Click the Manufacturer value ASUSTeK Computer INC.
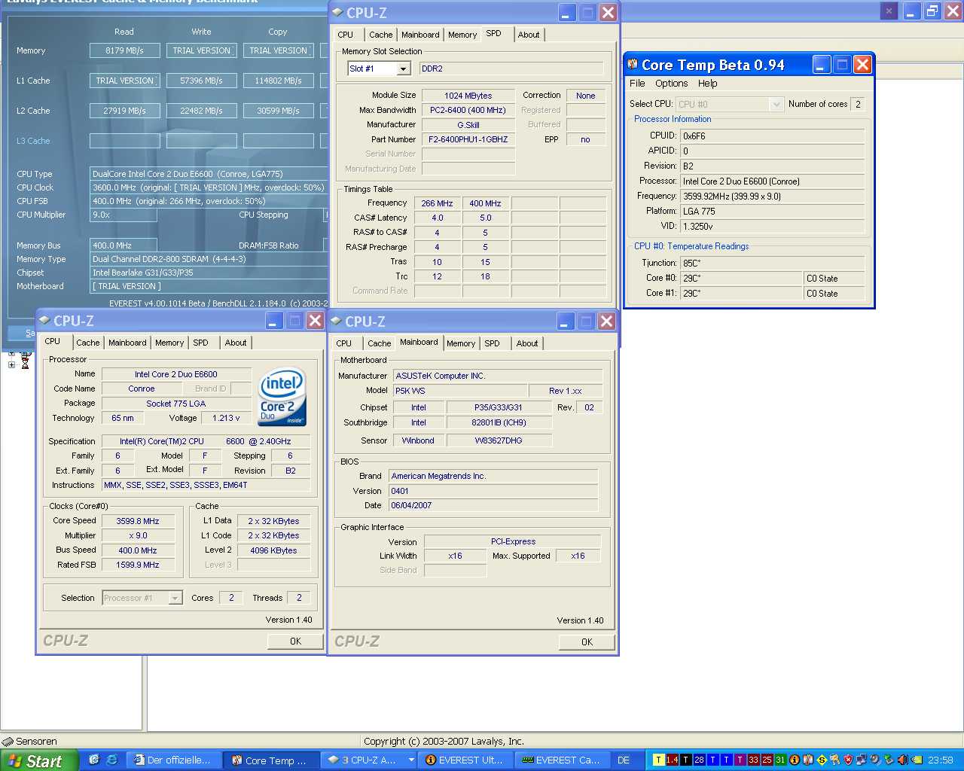The width and height of the screenshot is (964, 771). [x=498, y=376]
